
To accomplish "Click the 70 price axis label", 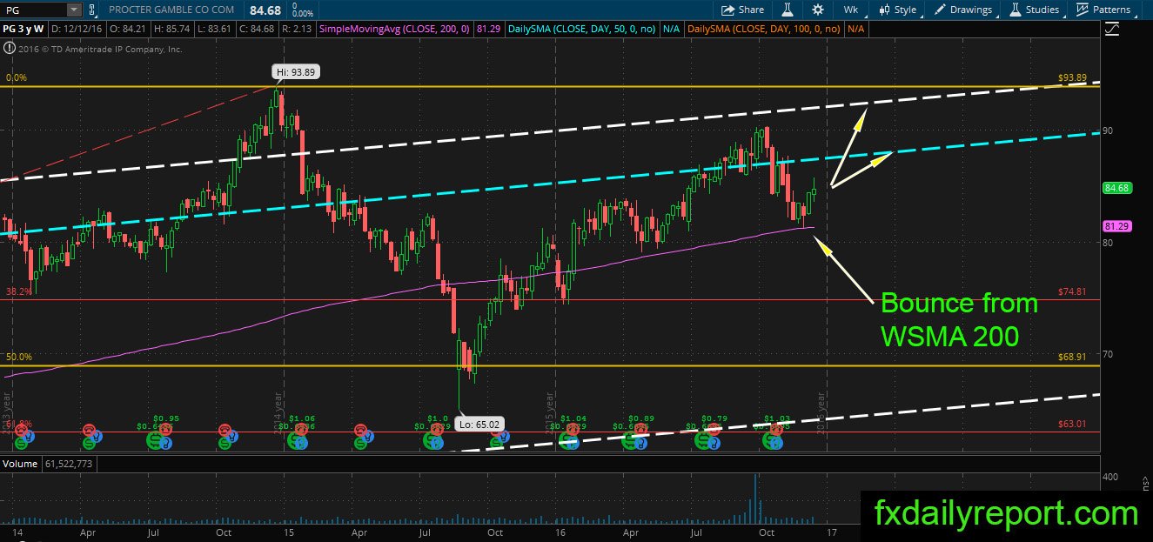I will tap(1108, 354).
